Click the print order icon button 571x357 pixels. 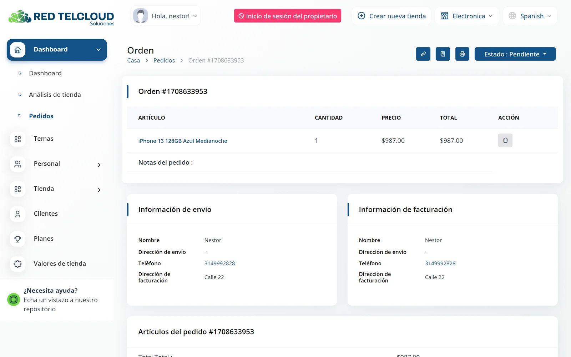click(462, 54)
